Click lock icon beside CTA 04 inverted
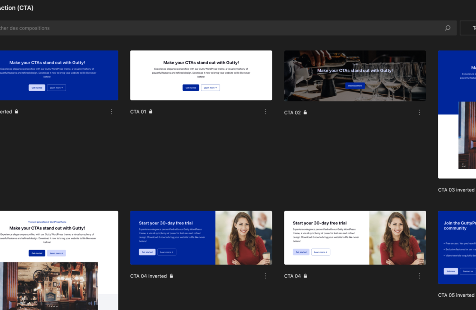 pyautogui.click(x=171, y=276)
